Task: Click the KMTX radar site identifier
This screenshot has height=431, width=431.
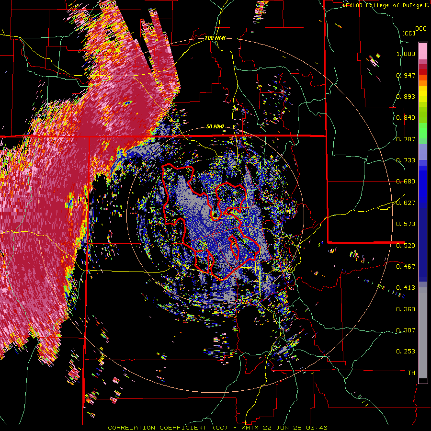Action: pyautogui.click(x=250, y=428)
